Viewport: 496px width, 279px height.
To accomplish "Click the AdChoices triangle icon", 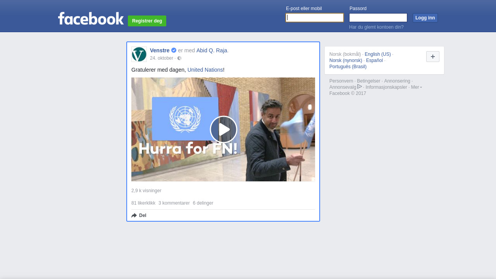I will [x=360, y=87].
